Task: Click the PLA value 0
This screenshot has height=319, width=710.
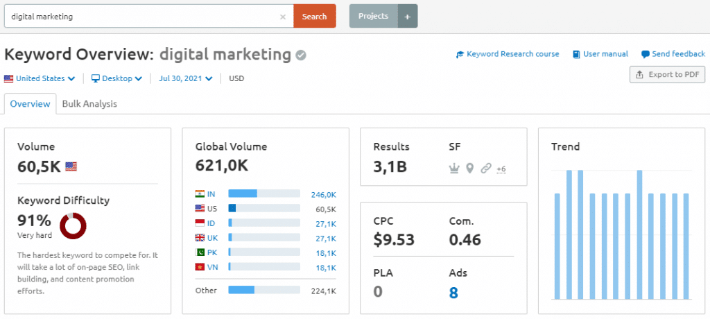Action: [x=378, y=292]
